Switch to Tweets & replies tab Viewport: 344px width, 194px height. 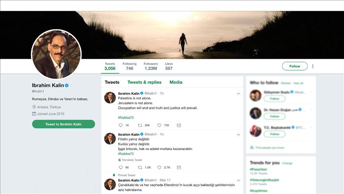144,82
